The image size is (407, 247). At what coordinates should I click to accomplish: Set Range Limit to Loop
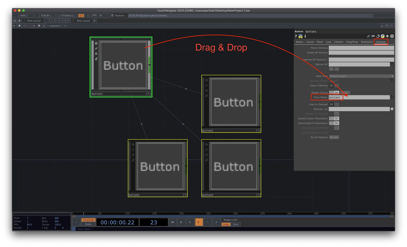click(x=226, y=224)
